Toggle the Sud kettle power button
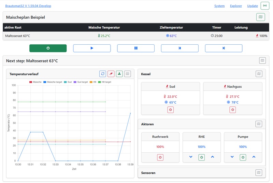Screen dimensions: 273x183 (171, 110)
